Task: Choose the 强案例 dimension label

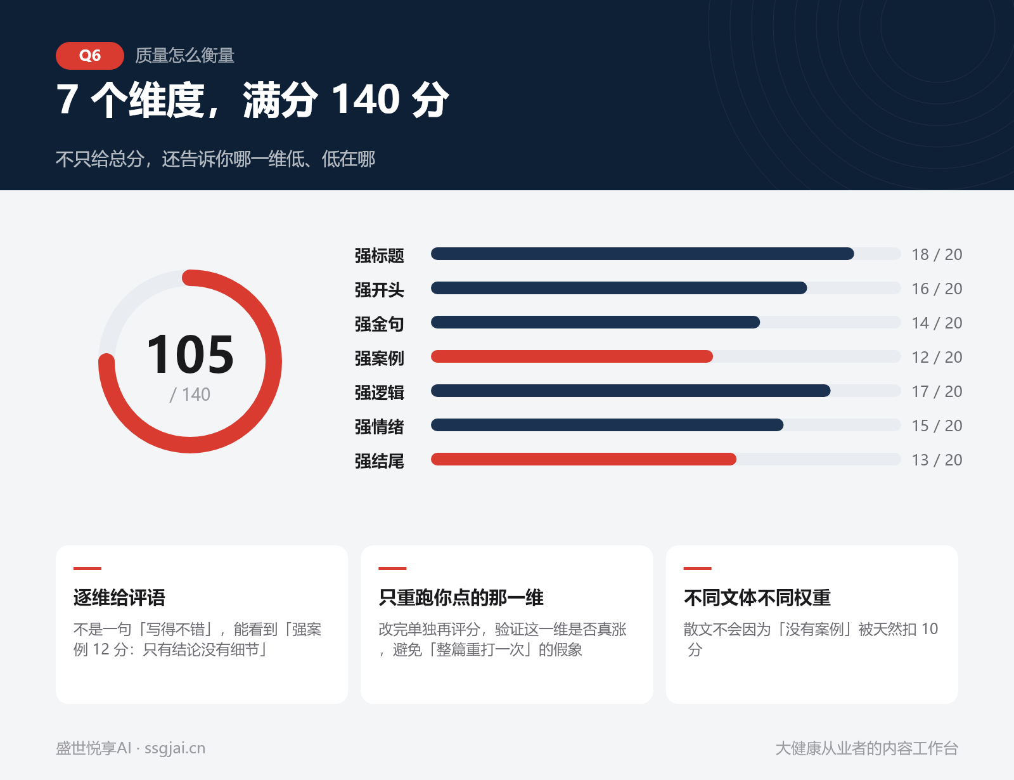Action: click(380, 358)
